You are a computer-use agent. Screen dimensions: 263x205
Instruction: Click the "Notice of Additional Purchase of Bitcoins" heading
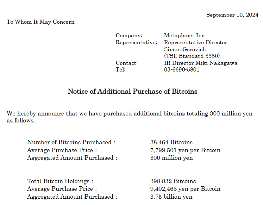pos(132,91)
